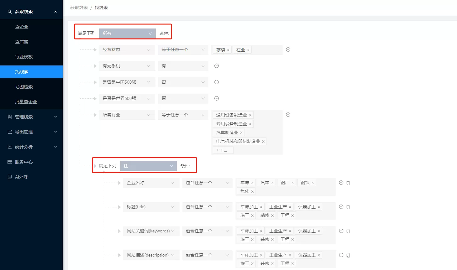Viewport: 457px width, 270px height.
Task: Duplicate the 企业名称 condition using copy icon
Action: [348, 183]
